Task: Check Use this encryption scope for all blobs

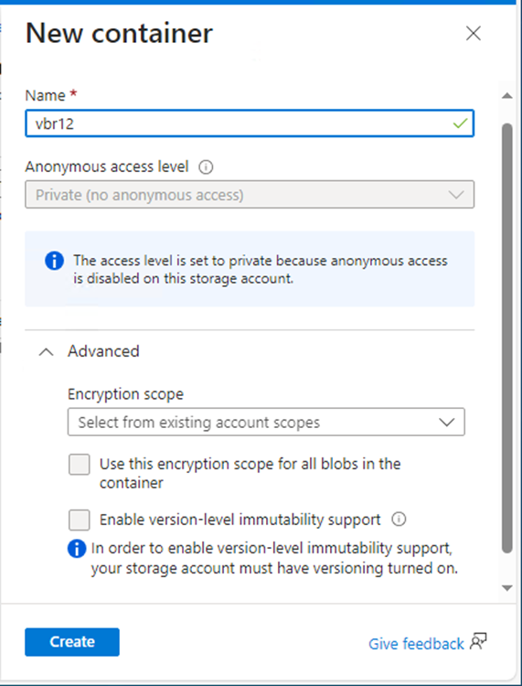Action: pyautogui.click(x=80, y=464)
